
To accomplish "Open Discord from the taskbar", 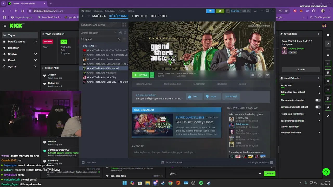I will (x=155, y=183).
